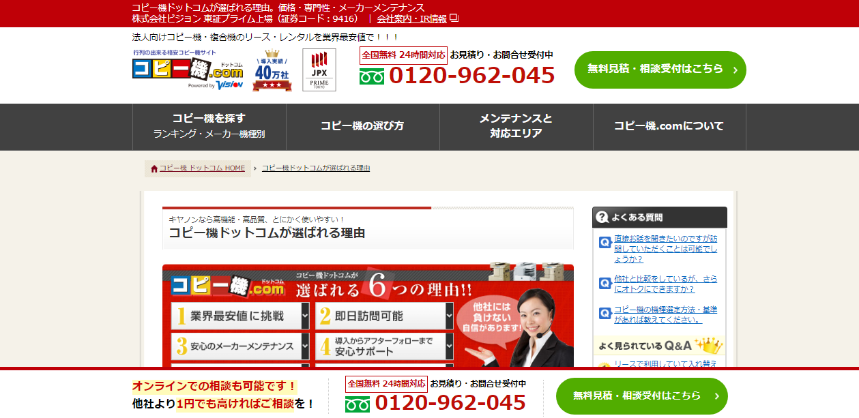Click the question mark icon beside よくある質問
Viewport: 859px width, 418px height.
point(602,218)
